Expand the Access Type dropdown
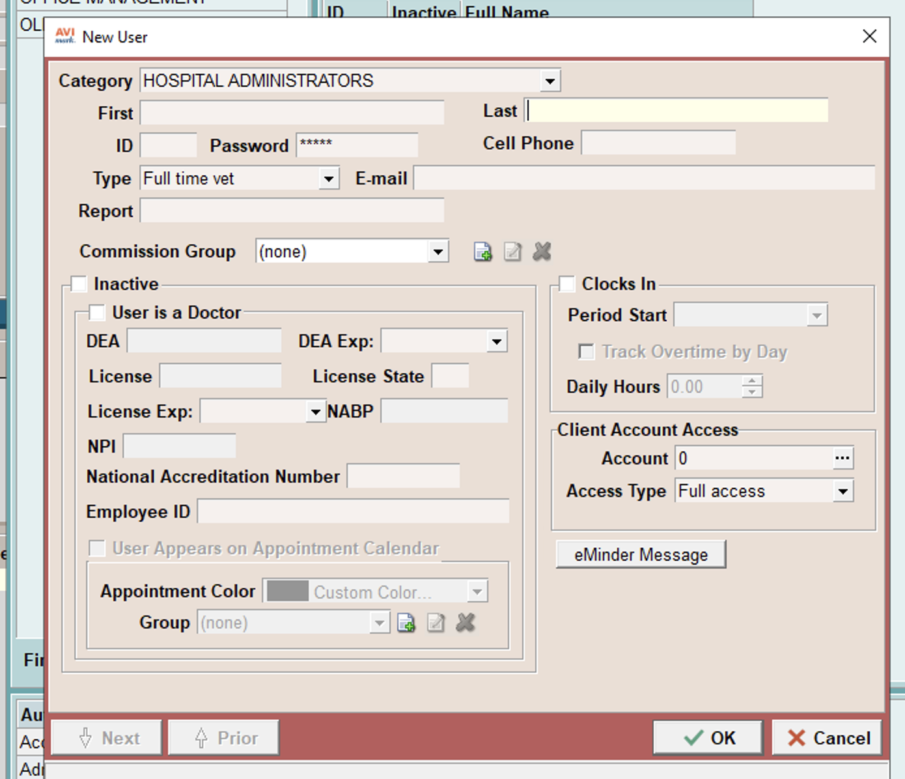This screenshot has height=779, width=905. 843,491
